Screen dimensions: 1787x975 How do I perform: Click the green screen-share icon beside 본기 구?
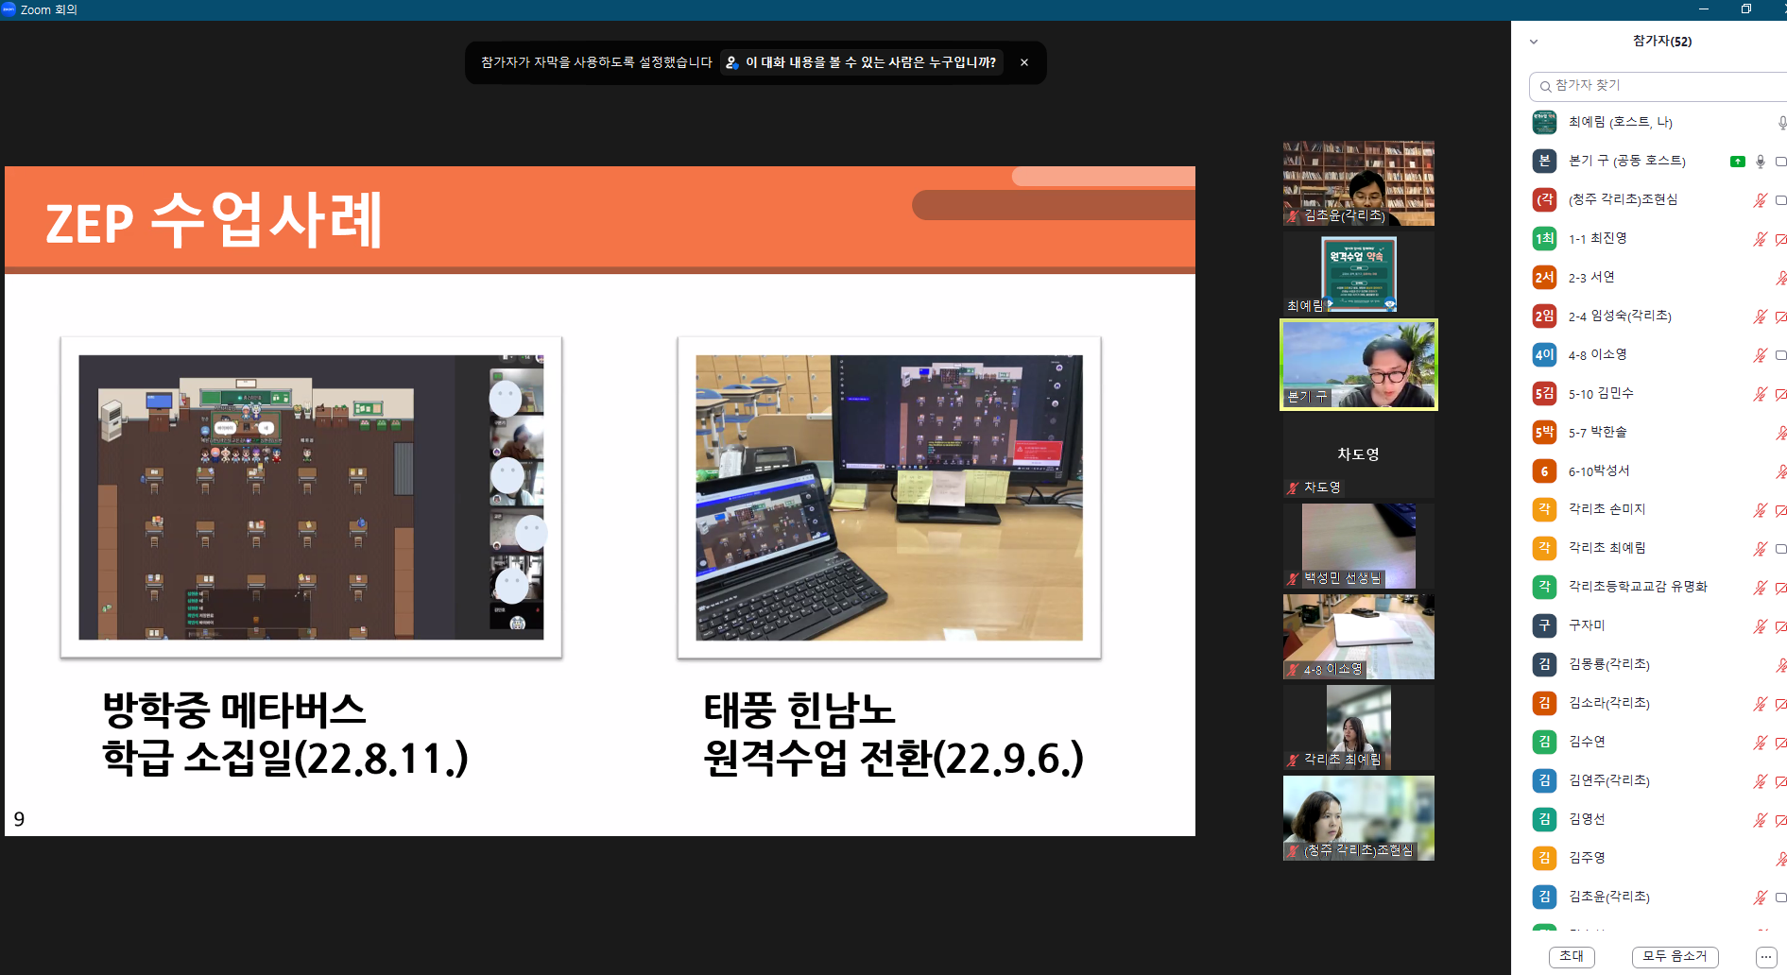pyautogui.click(x=1737, y=162)
